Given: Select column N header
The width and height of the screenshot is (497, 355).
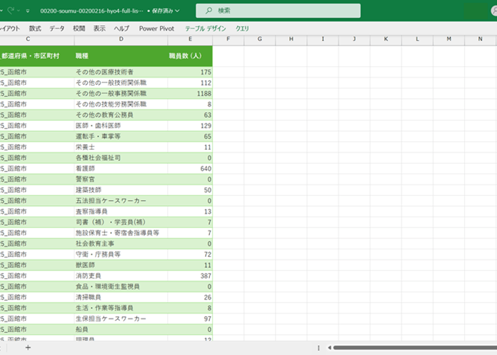Looking at the screenshot, I should pyautogui.click(x=480, y=39).
